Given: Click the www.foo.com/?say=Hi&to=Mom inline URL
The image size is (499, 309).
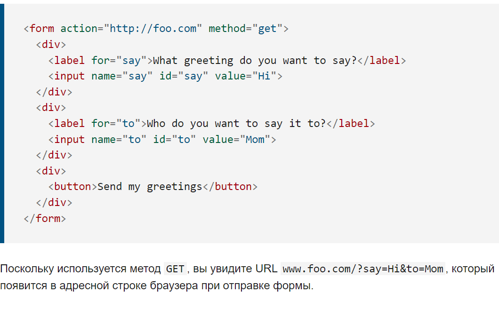Looking at the screenshot, I should pos(363,269).
